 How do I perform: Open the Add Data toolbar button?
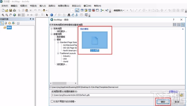44,10
